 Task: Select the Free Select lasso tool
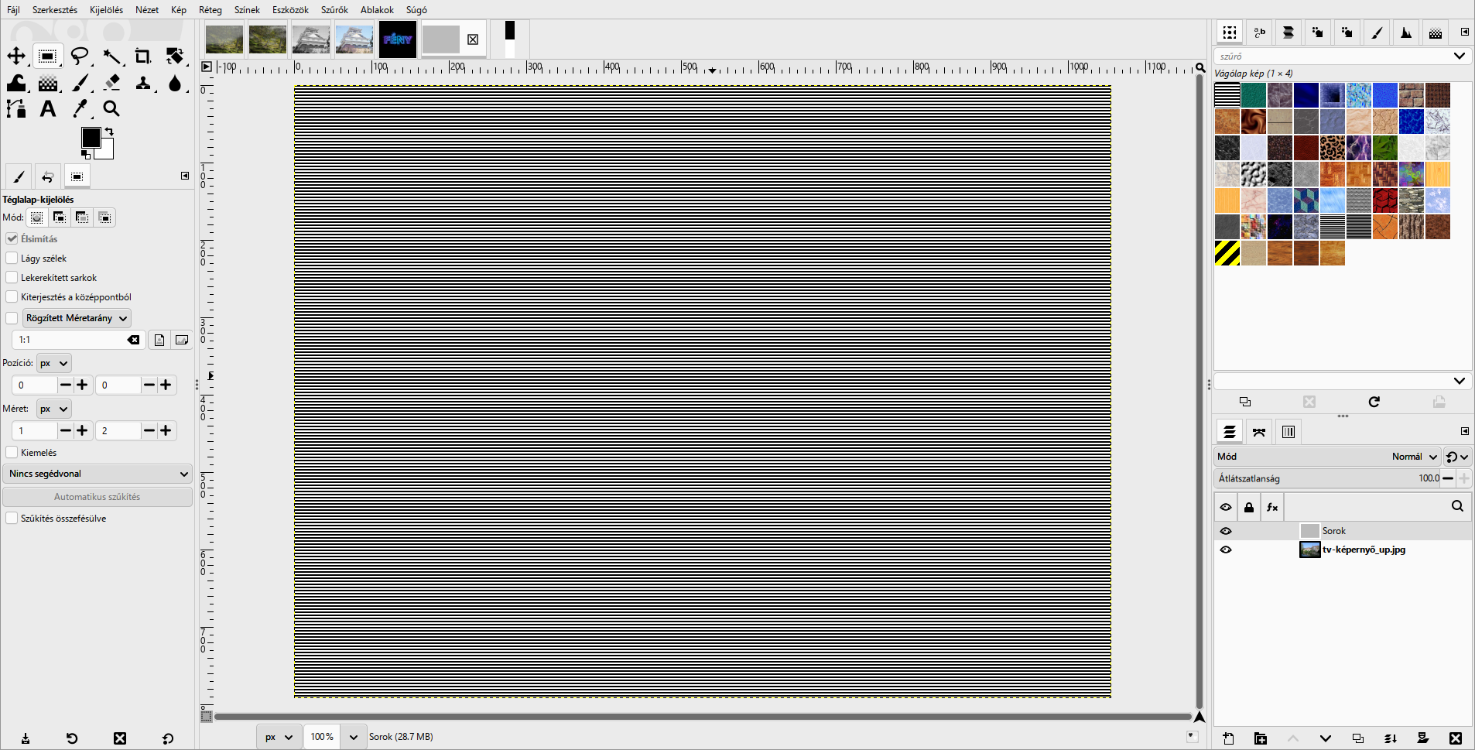click(x=80, y=56)
